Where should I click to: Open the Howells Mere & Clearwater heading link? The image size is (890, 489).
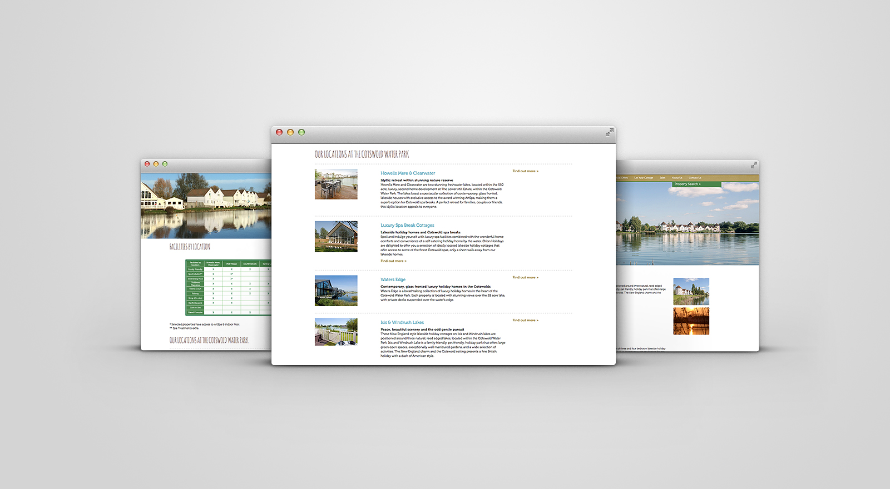(x=408, y=173)
